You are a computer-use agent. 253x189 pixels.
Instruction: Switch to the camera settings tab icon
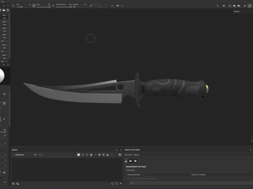point(131,161)
